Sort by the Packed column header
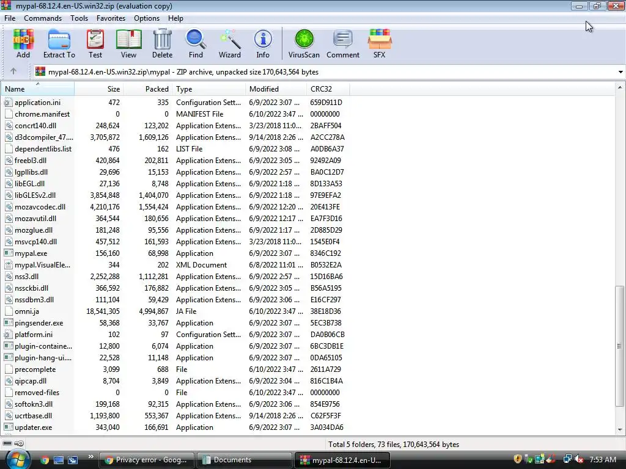 click(x=148, y=89)
